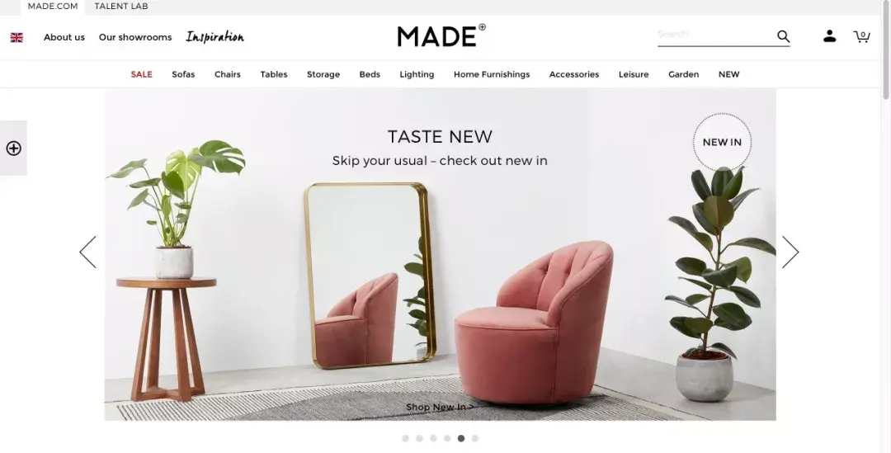
Task: Select the third carousel dot
Action: 433,438
